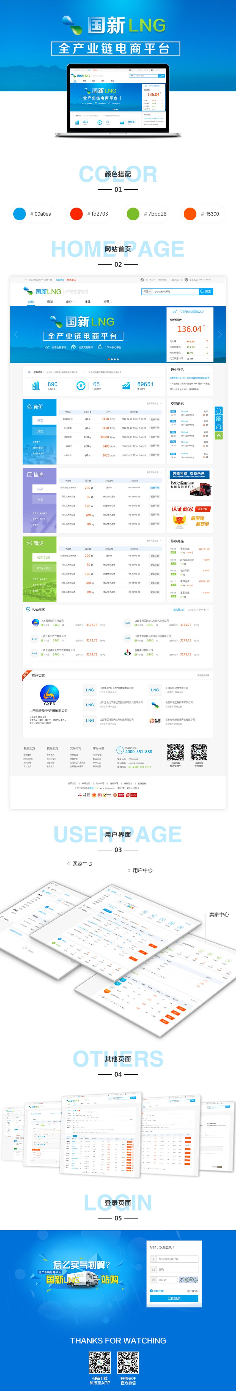The height and width of the screenshot is (1391, 236).
Task: Focus the login password input field
Action: point(174,1269)
